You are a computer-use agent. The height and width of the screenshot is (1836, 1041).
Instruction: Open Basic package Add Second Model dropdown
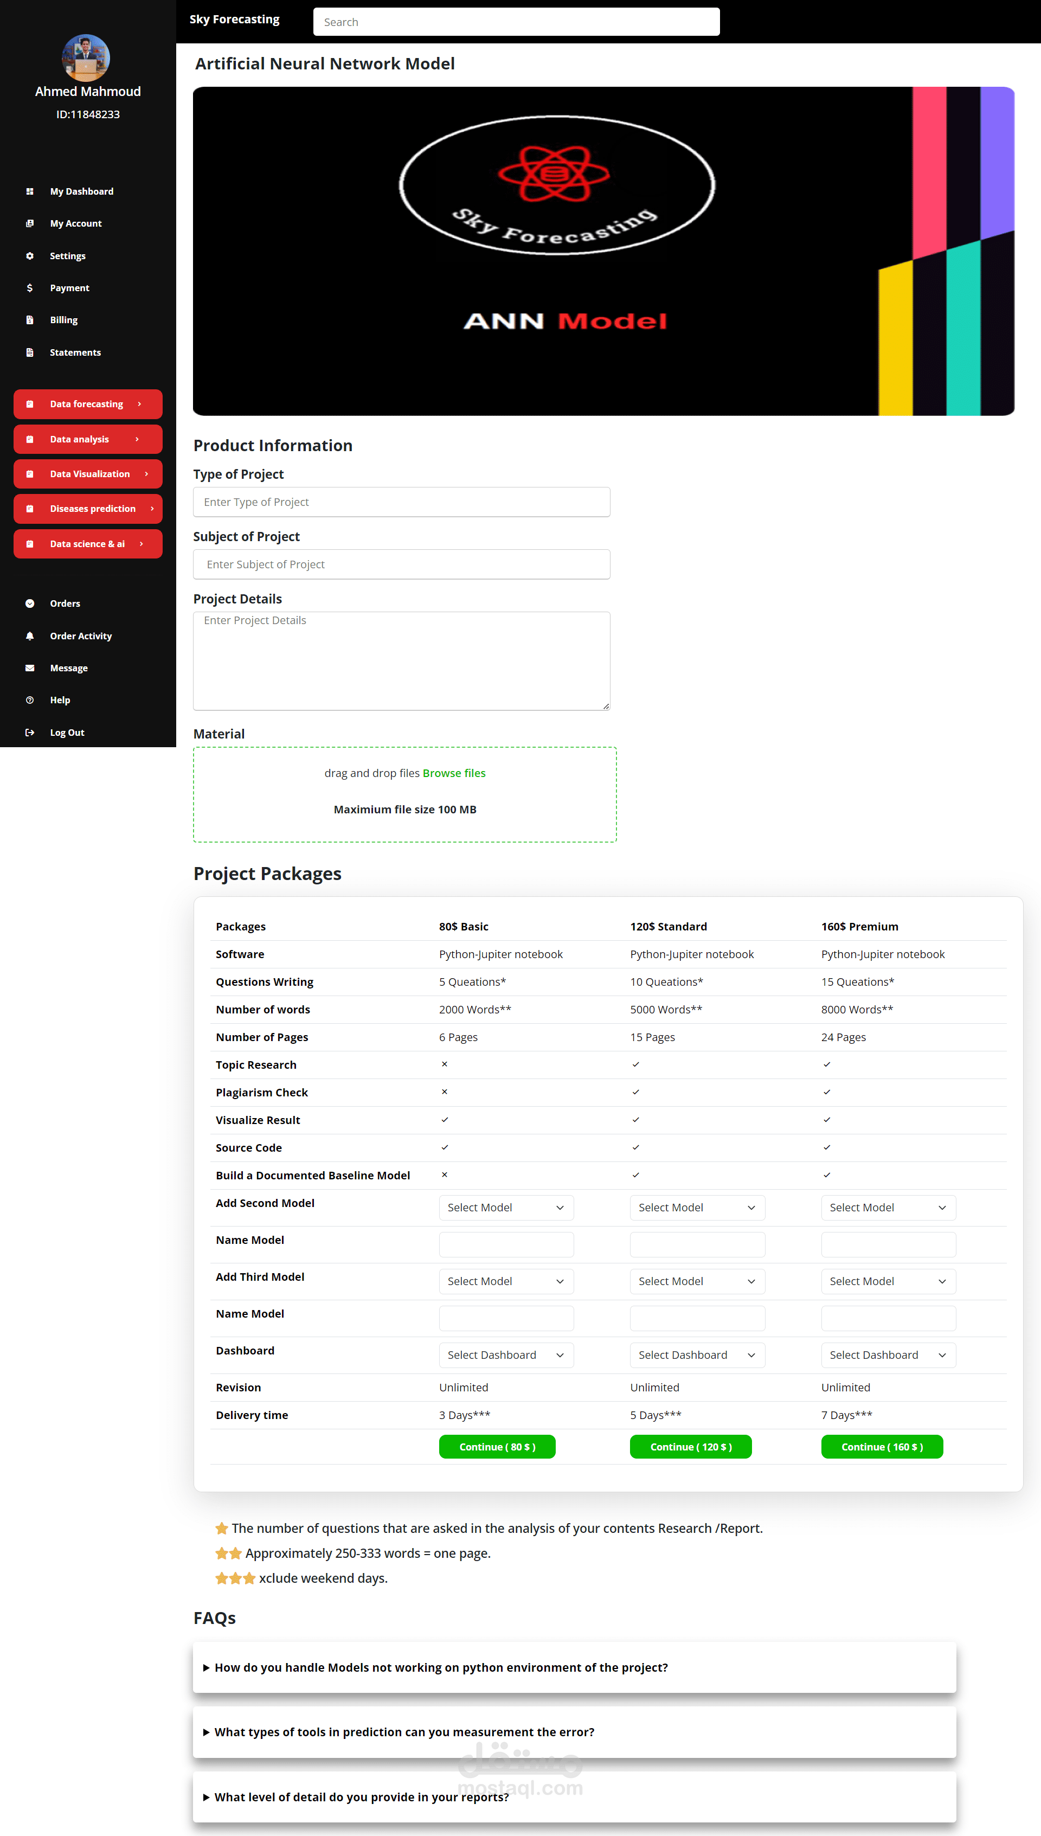click(505, 1208)
